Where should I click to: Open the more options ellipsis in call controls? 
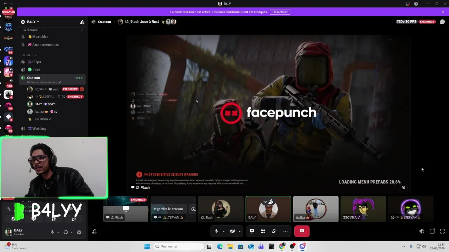(286, 231)
